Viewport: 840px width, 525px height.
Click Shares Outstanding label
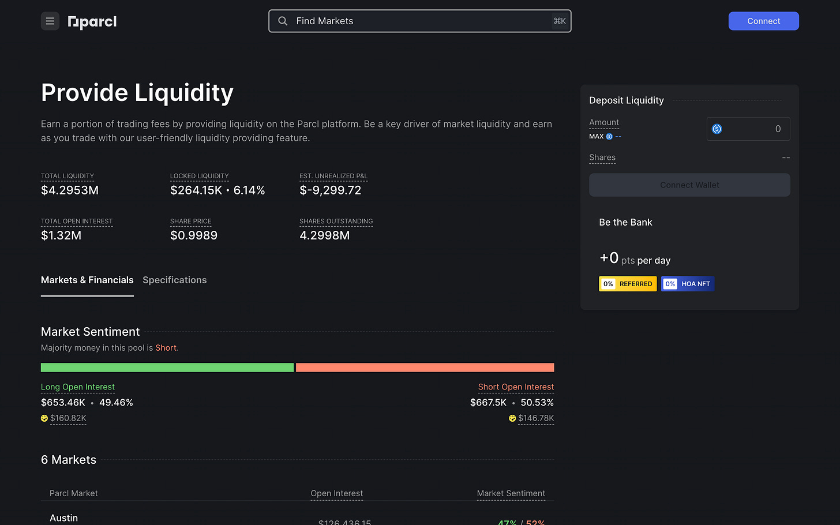(336, 222)
